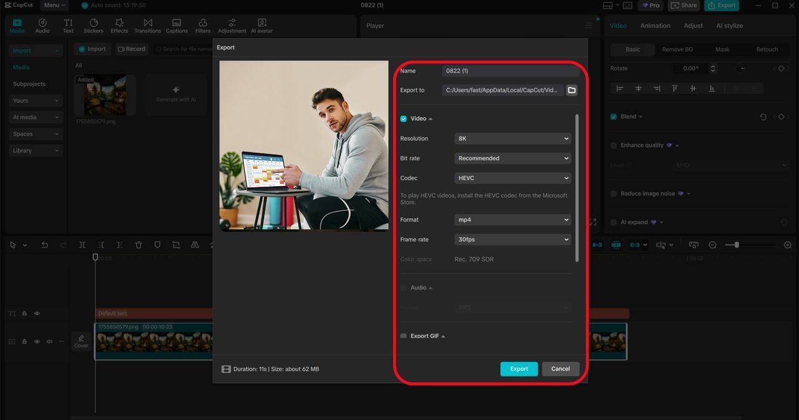Open the Text tool panel

click(x=68, y=26)
